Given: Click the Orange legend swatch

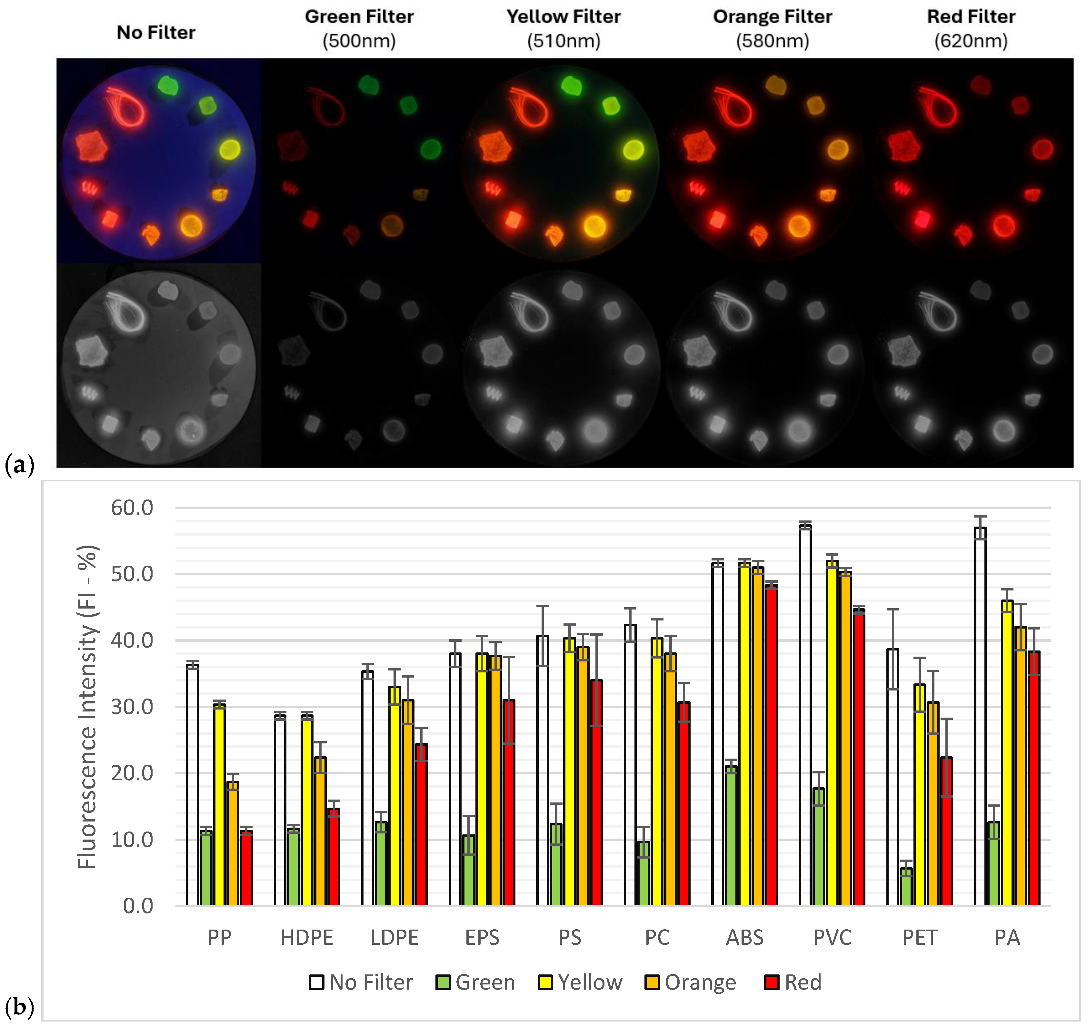Looking at the screenshot, I should click(x=652, y=982).
